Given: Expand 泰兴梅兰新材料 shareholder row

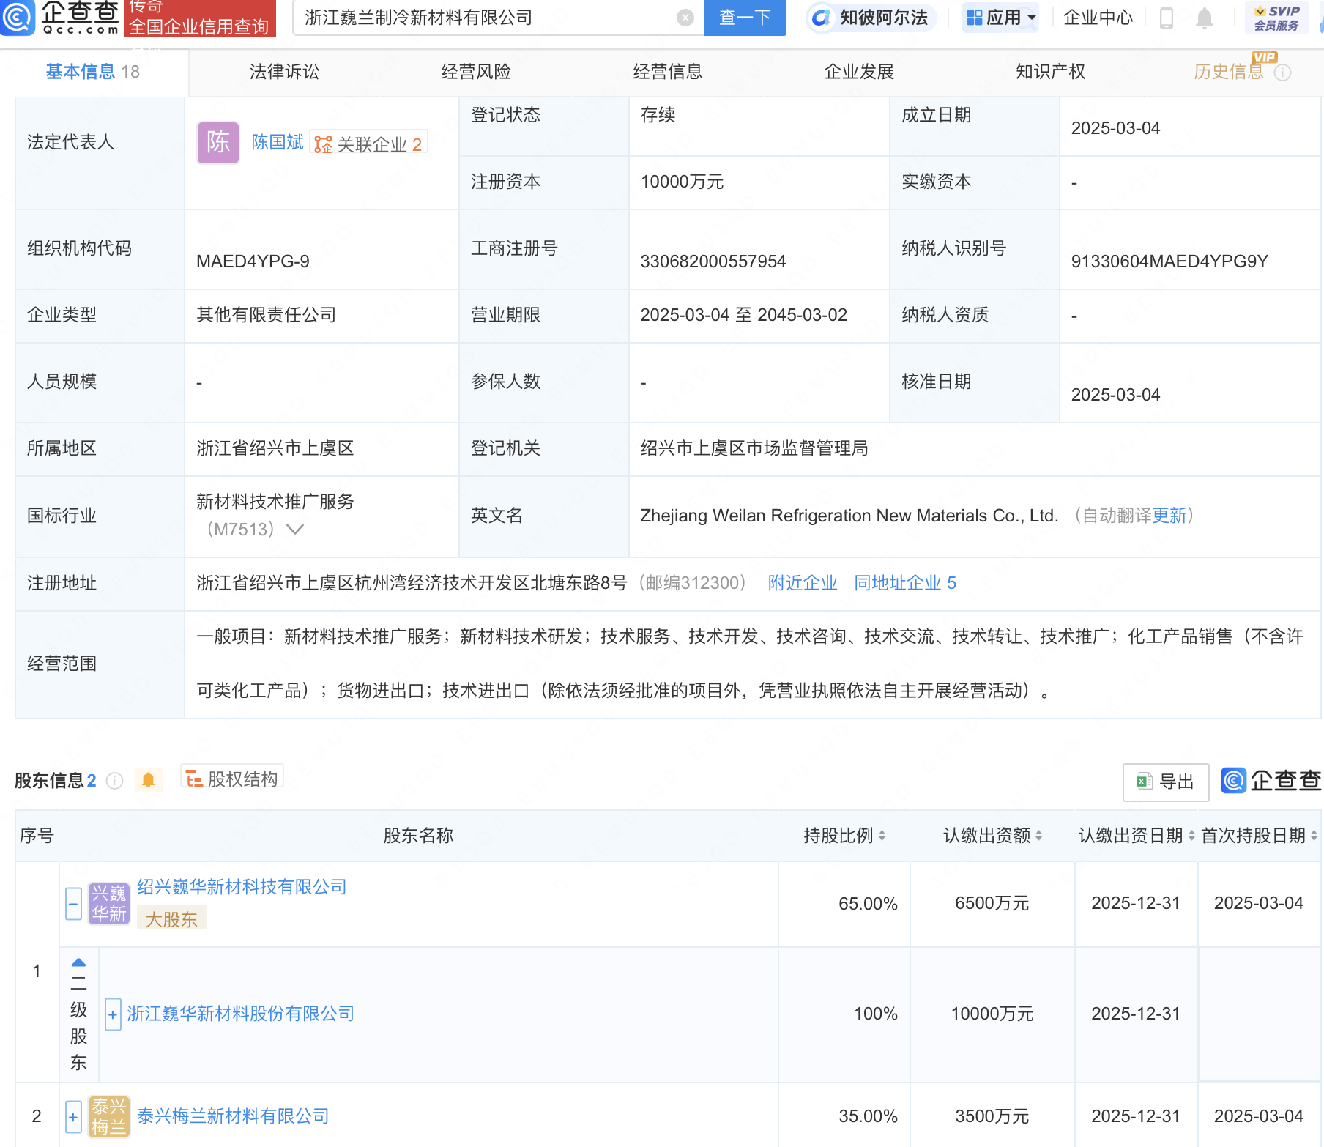Looking at the screenshot, I should (x=73, y=1118).
